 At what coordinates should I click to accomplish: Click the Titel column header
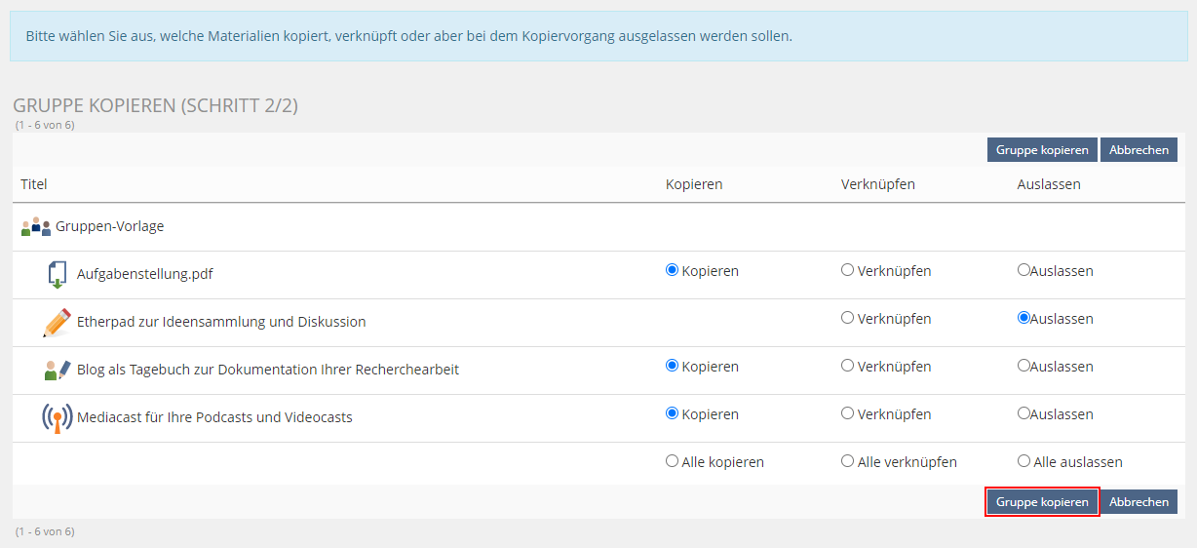coord(34,184)
